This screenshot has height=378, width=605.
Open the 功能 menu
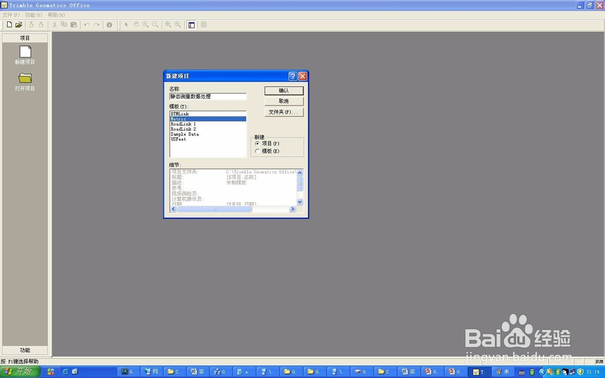pyautogui.click(x=33, y=15)
